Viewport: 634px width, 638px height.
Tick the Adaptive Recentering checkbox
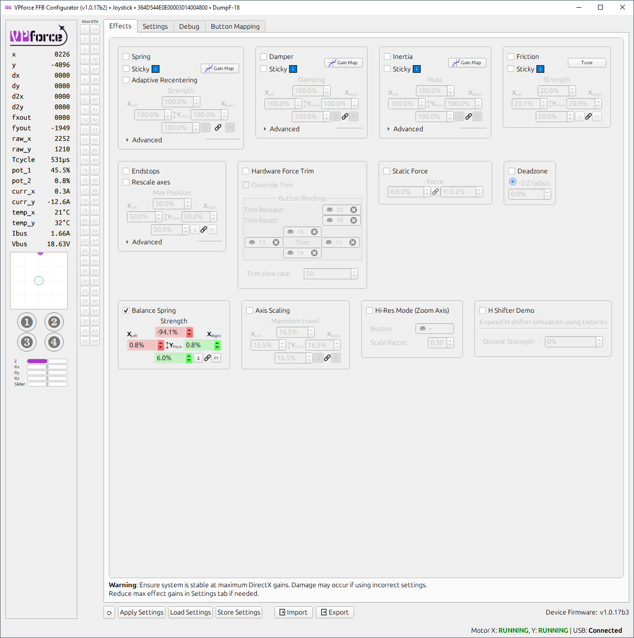coord(126,80)
